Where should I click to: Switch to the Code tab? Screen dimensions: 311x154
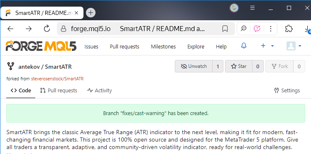[21, 91]
